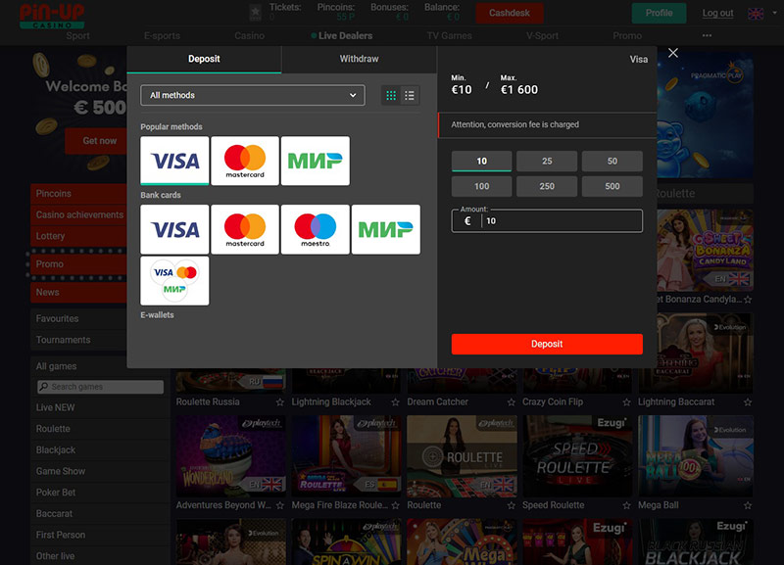Open Pincoins in the sidebar
The image size is (784, 565).
78,194
